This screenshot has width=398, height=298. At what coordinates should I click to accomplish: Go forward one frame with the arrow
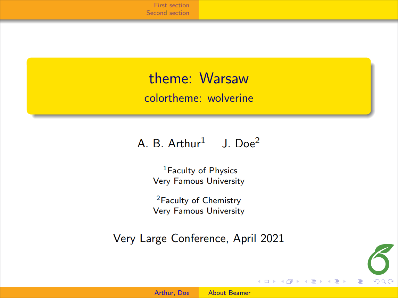pyautogui.click(x=297, y=281)
